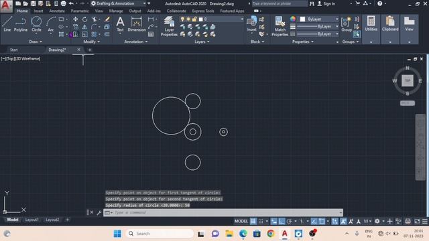Screen dimensions: 429x241
Task: Toggle snap mode in status bar
Action: [x=261, y=221]
